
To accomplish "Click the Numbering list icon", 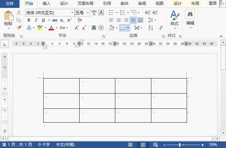I will click(123, 13).
